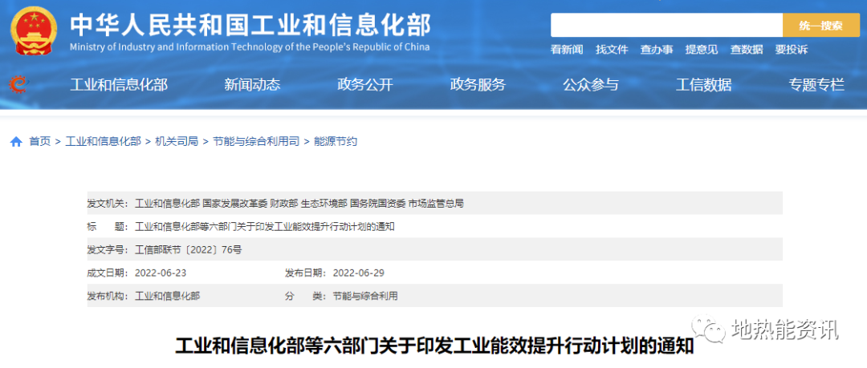The image size is (867, 368).
Task: Select 政务公开 in the navigation bar
Action: 365,85
